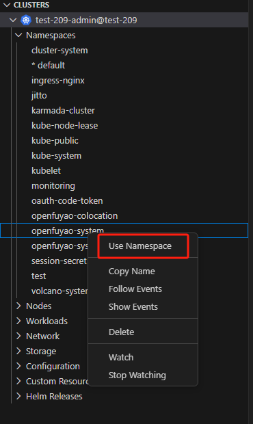Select the karmada-cluster namespace
The image size is (253, 424).
point(63,110)
